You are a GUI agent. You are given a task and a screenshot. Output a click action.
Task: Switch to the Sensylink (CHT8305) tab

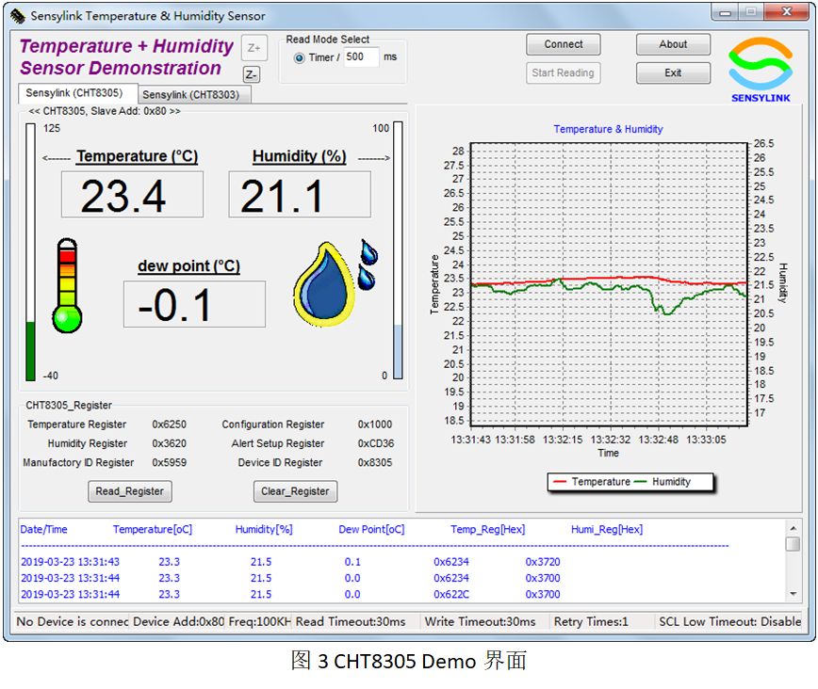point(77,93)
